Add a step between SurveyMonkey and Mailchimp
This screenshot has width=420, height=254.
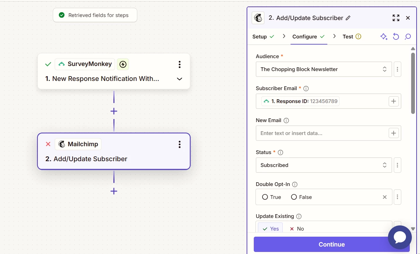[114, 111]
